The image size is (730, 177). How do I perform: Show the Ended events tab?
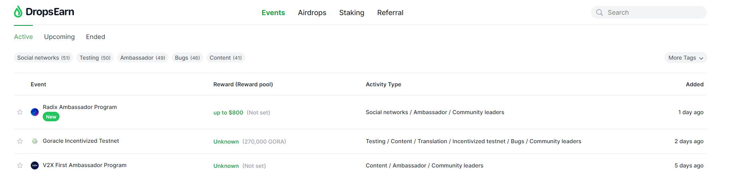tap(95, 37)
